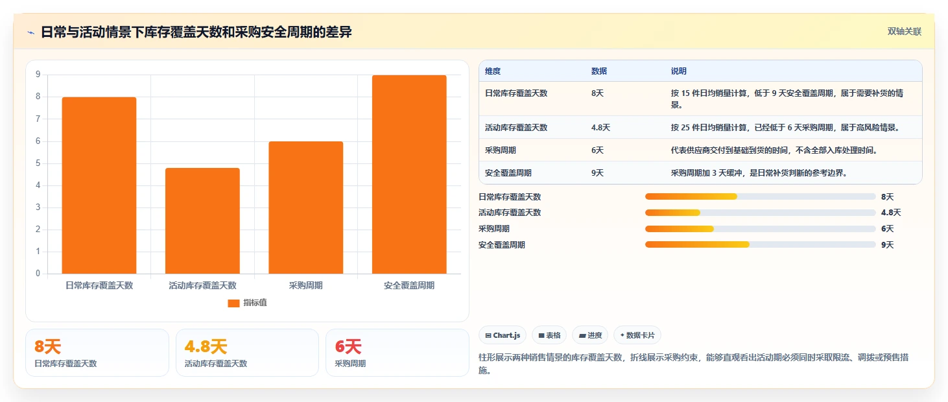This screenshot has height=402, width=948.
Task: Click the 采购周期 progress bar
Action: coord(760,229)
